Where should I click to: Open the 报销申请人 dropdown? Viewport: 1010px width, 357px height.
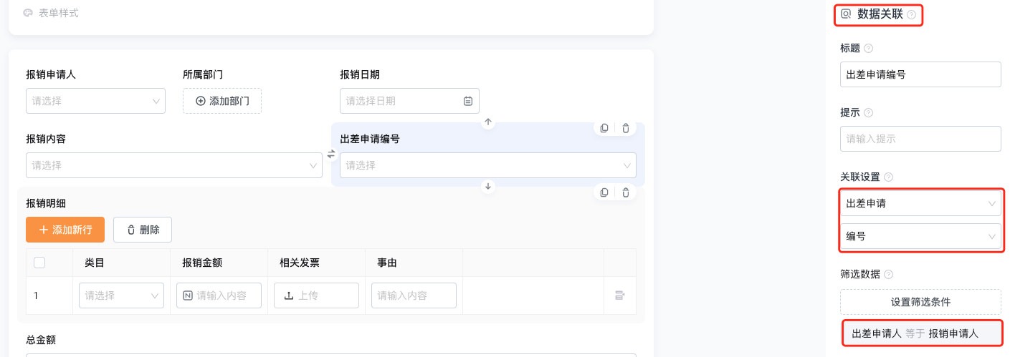click(95, 101)
